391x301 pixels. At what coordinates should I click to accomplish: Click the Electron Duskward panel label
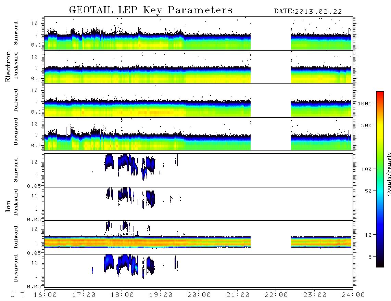pos(16,66)
